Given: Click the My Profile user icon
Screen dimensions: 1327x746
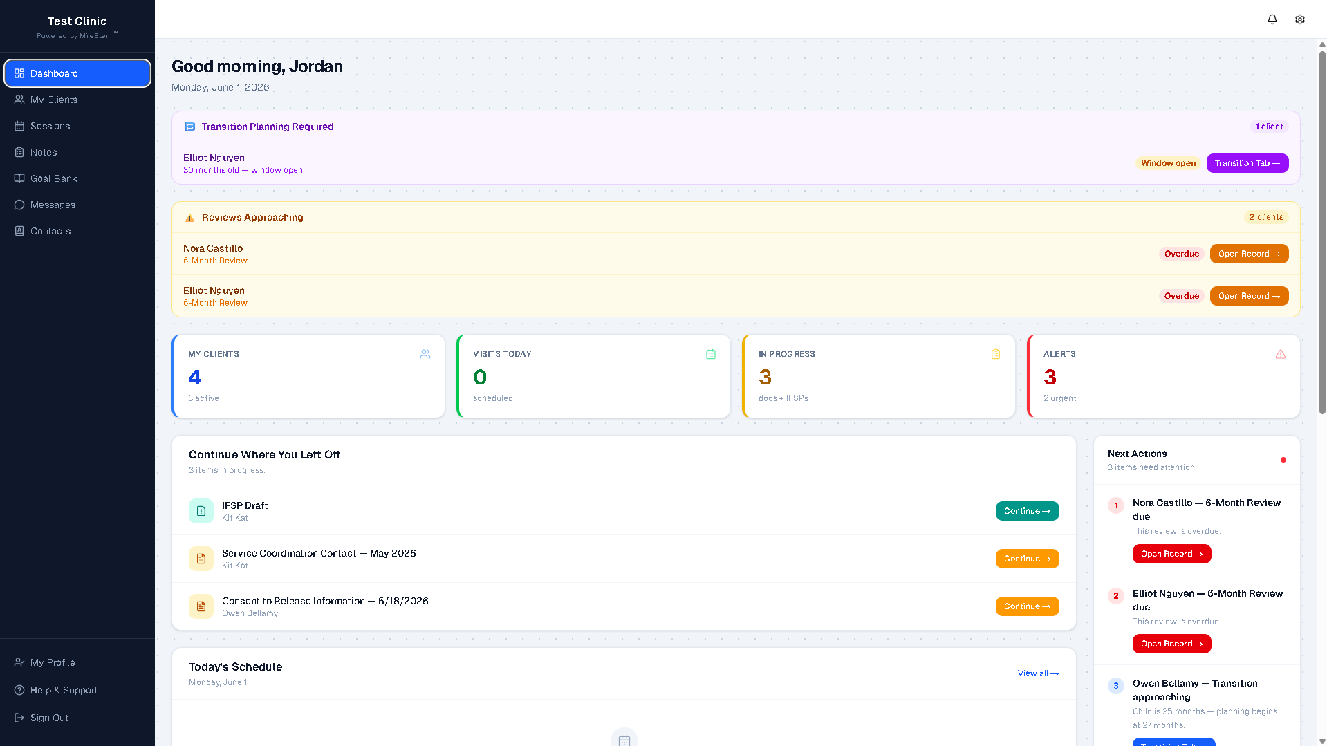Looking at the screenshot, I should point(19,662).
